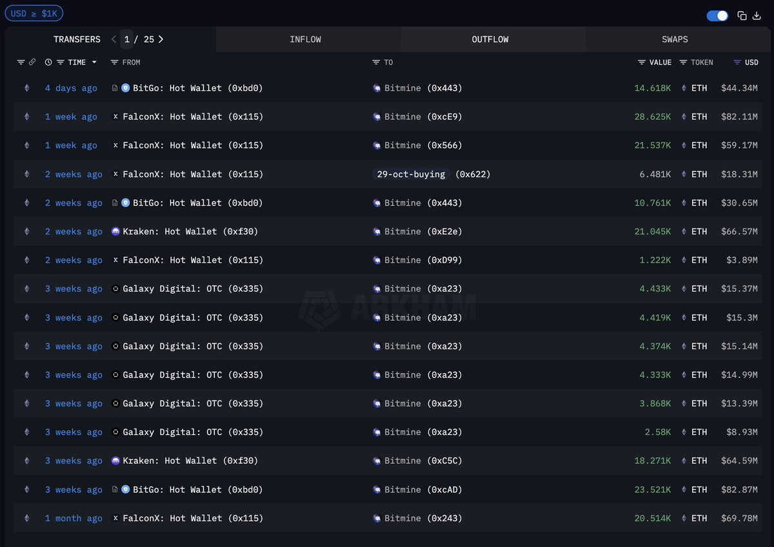
Task: Expand the TIME sort dropdown arrow
Action: click(x=94, y=62)
